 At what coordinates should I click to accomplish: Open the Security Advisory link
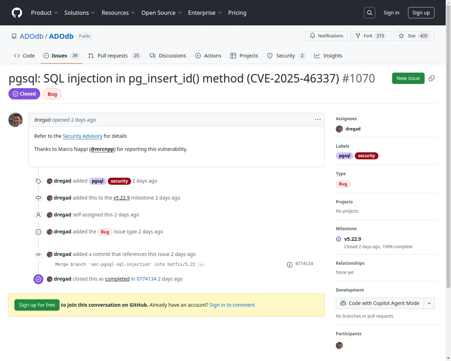click(x=82, y=136)
